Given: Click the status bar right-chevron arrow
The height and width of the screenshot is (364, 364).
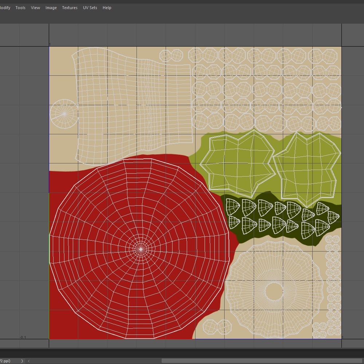Looking at the screenshot, I should tap(22, 361).
